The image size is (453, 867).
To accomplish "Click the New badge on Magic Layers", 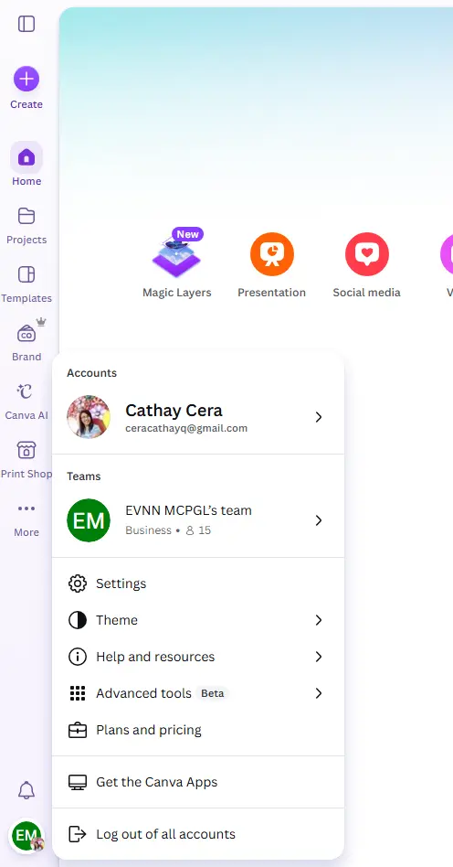I will tap(188, 234).
